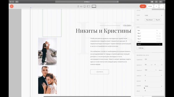Click the Opacity slider handle
174x97 pixels.
pos(145,77)
